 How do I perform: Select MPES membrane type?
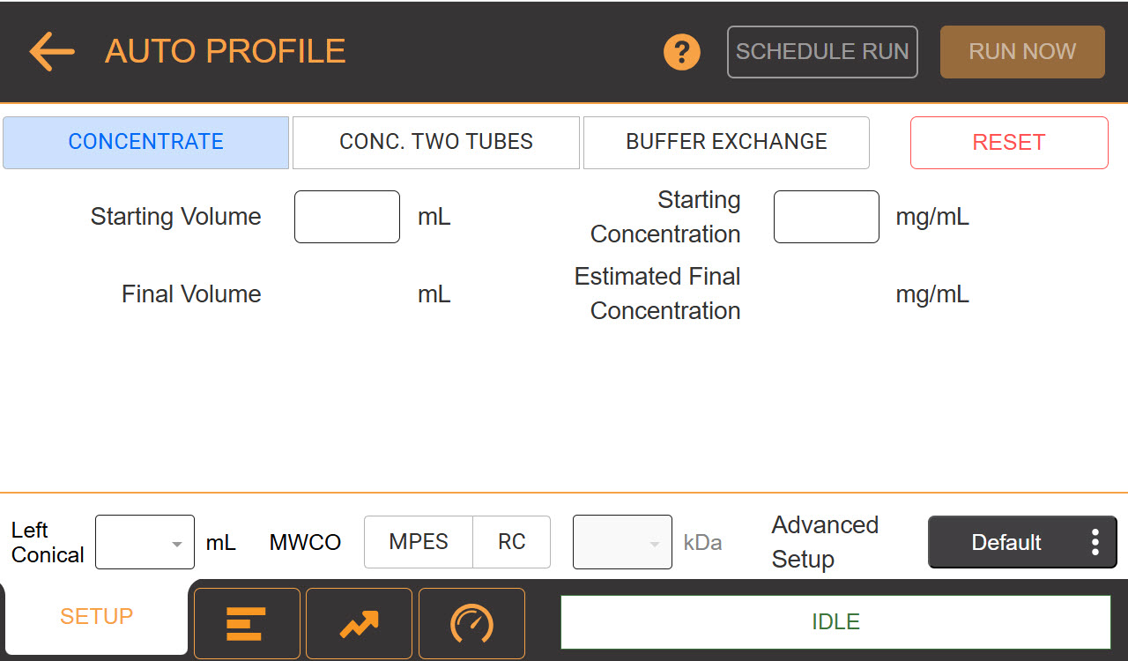point(419,542)
